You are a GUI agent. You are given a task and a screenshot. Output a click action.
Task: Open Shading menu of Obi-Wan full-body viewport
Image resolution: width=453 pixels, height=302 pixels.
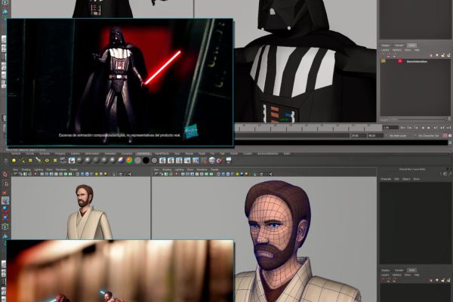pyautogui.click(x=26, y=170)
